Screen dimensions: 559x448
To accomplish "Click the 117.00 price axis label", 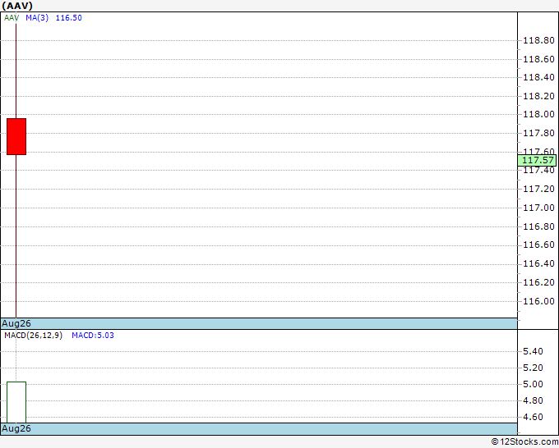I will 538,208.
